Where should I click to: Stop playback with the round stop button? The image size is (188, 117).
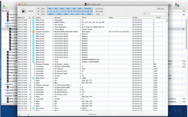tap(23, 11)
